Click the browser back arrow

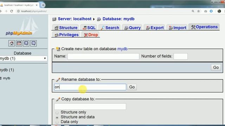tap(1, 11)
